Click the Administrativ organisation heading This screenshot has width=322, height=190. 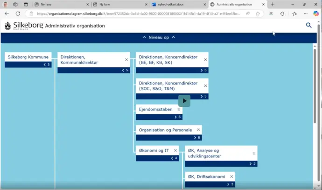pyautogui.click(x=75, y=26)
